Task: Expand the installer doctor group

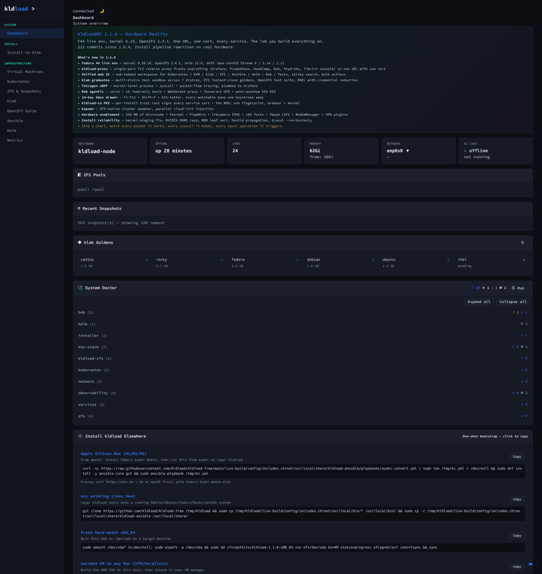Action: (x=303, y=336)
